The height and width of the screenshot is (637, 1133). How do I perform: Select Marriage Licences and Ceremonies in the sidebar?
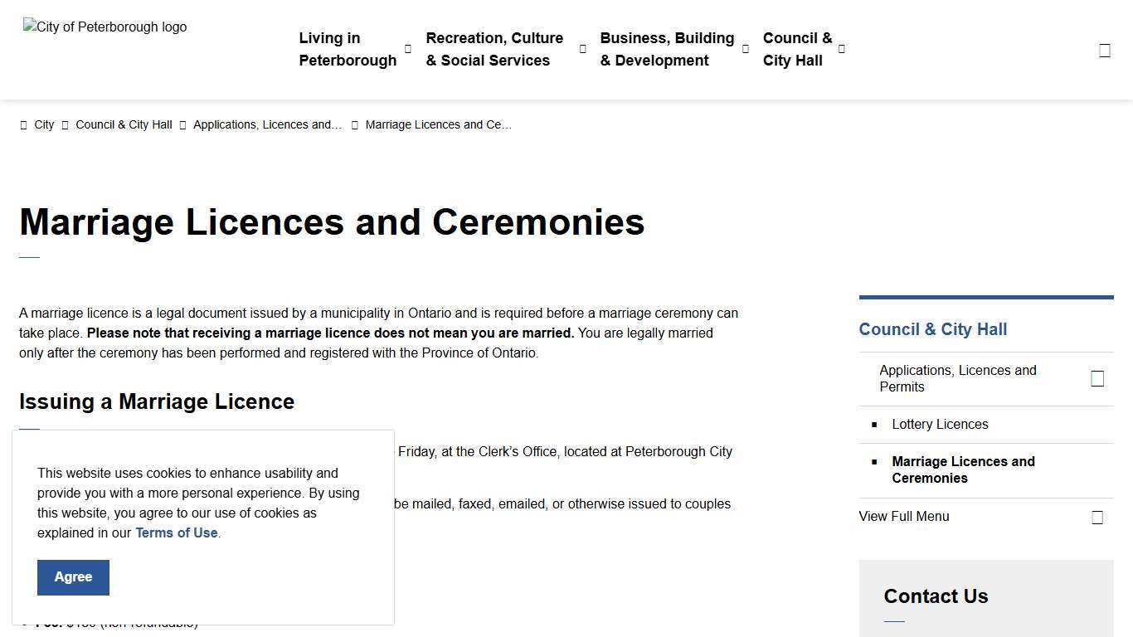[x=963, y=469]
